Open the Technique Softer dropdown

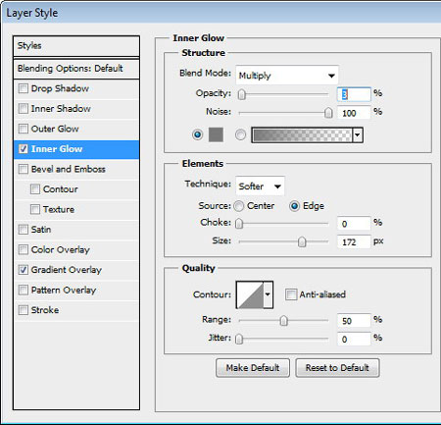point(260,186)
